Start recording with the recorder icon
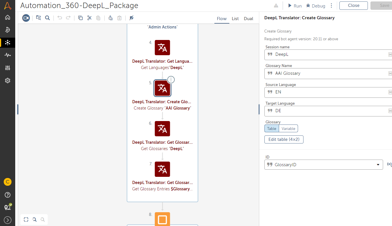 point(26,18)
